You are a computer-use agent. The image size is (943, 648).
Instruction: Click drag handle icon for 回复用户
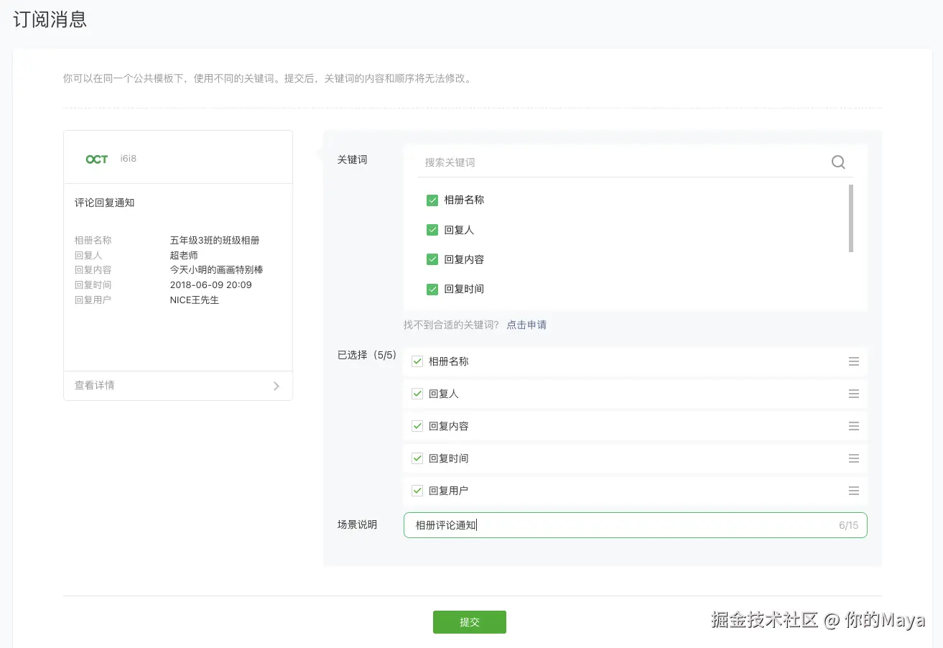coord(854,491)
